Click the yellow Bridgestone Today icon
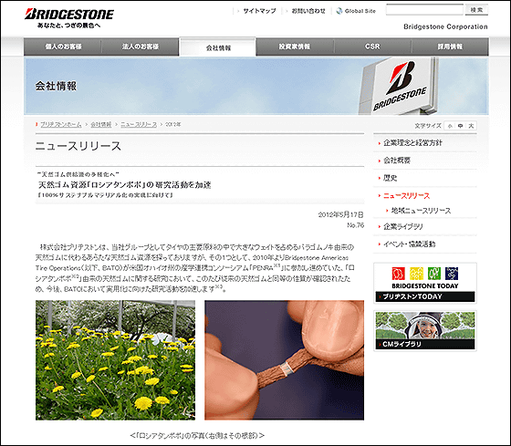The image size is (511, 446). [416, 274]
